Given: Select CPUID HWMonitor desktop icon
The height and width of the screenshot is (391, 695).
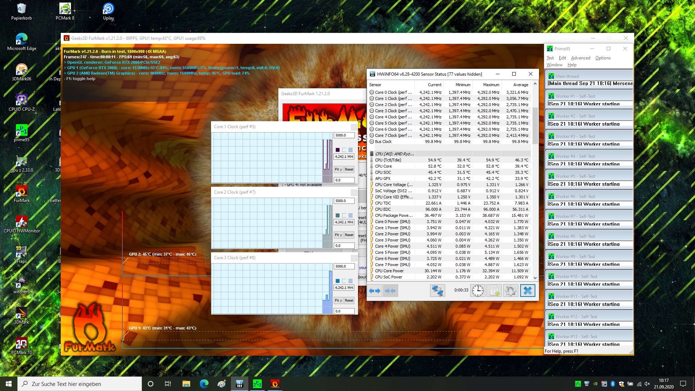Looking at the screenshot, I should coord(21,224).
